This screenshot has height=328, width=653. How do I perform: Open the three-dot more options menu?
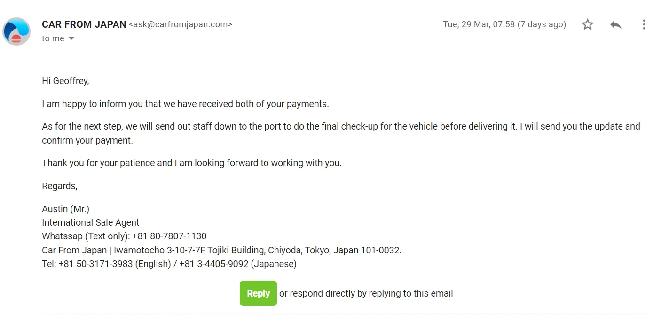coord(644,24)
